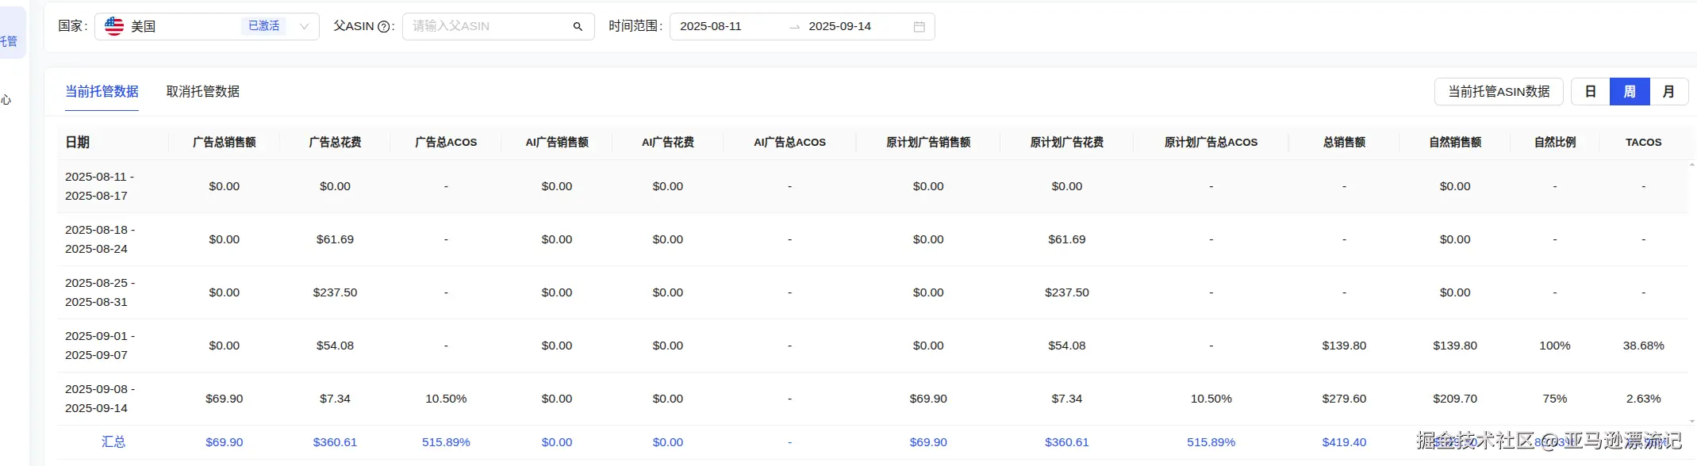Click the TACOS column header

1643,143
